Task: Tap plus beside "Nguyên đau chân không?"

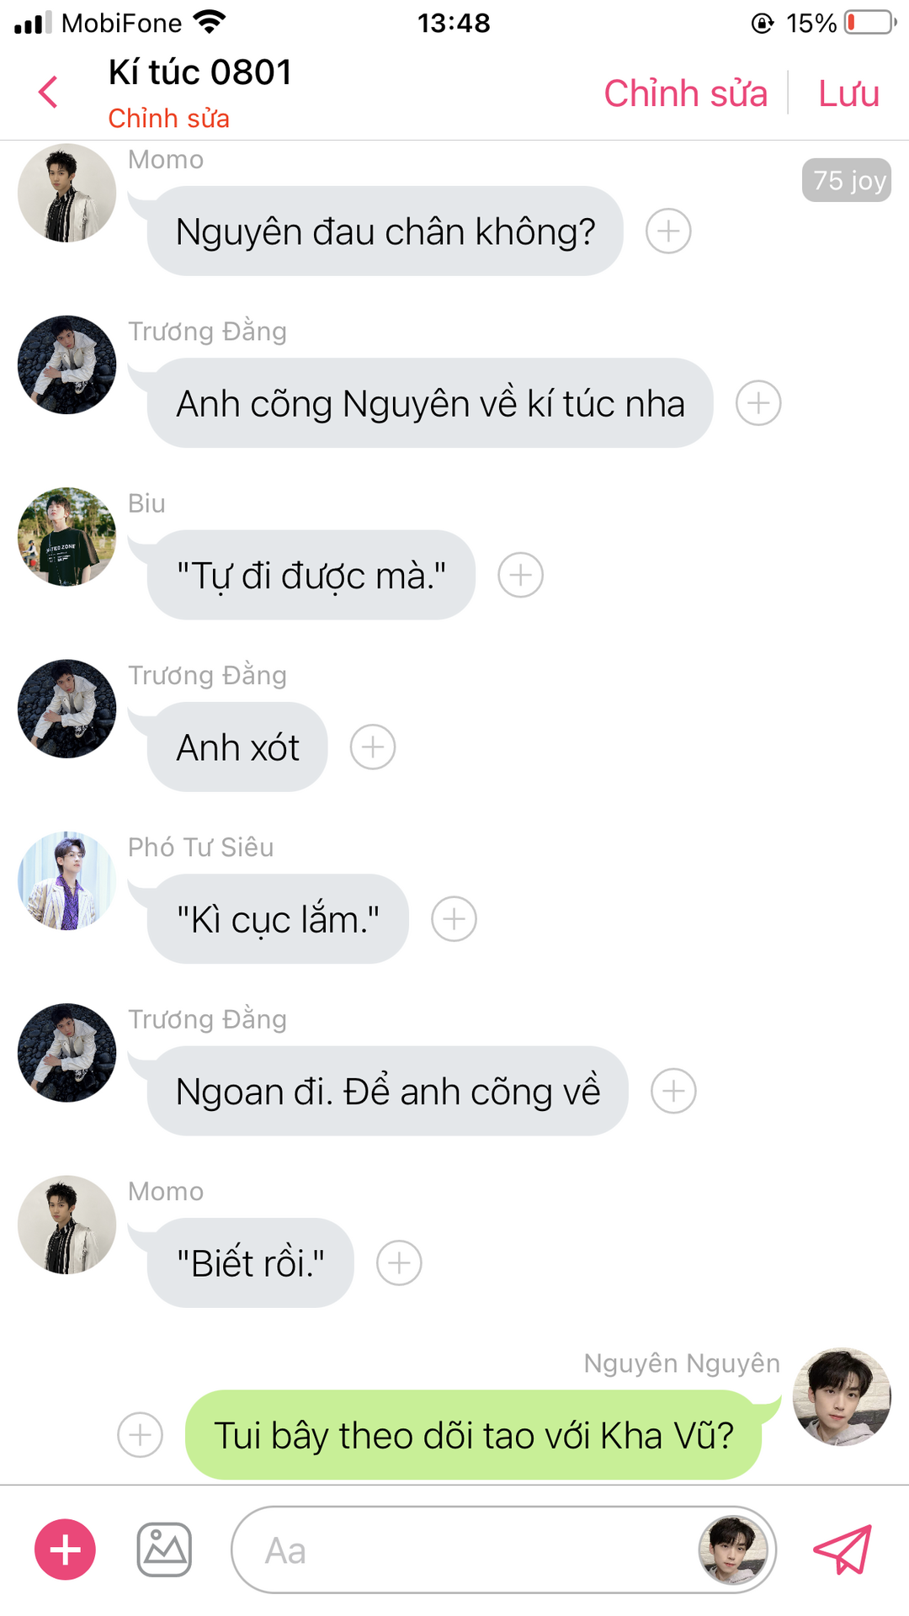Action: (x=668, y=231)
